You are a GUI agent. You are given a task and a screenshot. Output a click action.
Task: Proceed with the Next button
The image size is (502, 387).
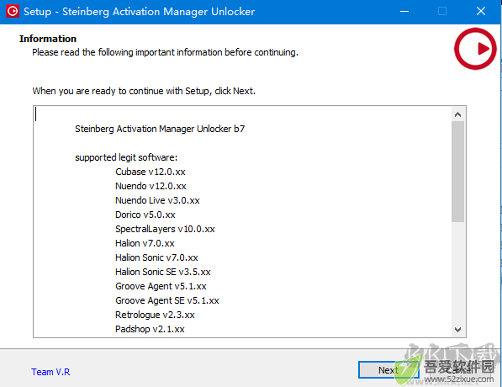(388, 370)
